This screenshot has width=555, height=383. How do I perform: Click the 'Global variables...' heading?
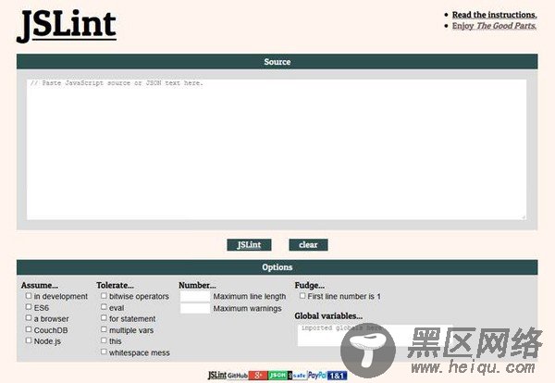tap(328, 315)
